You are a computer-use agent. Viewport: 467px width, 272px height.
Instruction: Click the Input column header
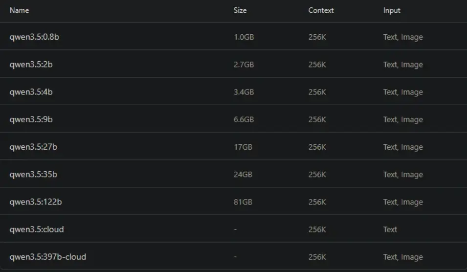pyautogui.click(x=392, y=10)
